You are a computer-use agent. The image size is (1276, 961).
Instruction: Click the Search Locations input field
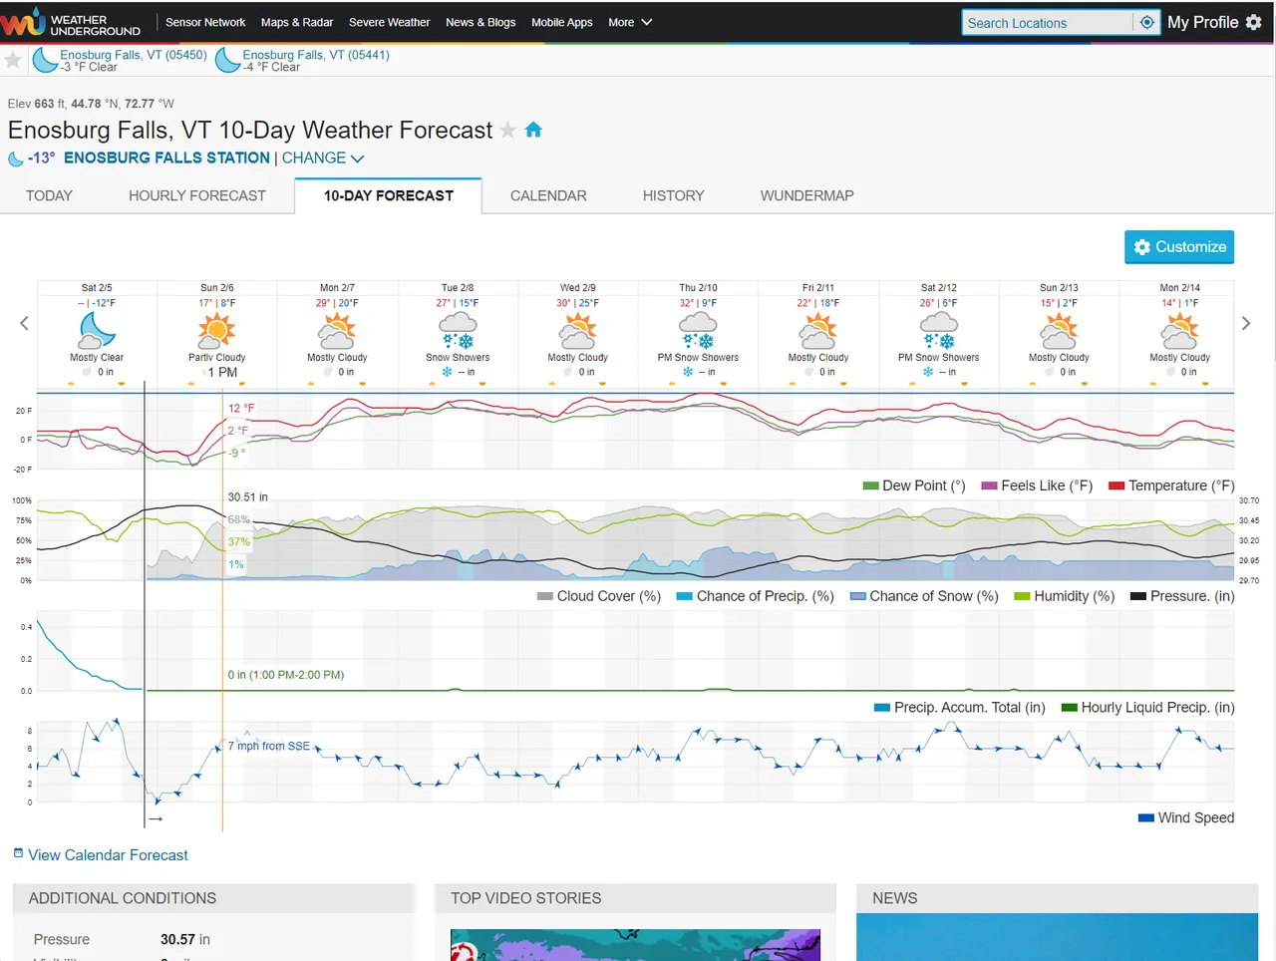pyautogui.click(x=1047, y=22)
